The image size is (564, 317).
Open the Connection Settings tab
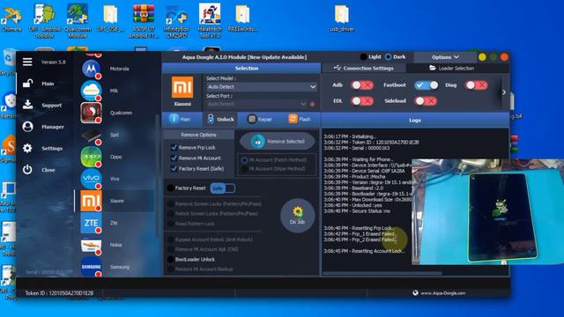pos(364,69)
